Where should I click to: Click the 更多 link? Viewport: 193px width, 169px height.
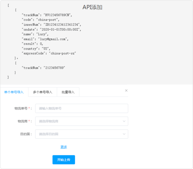click(x=64, y=147)
